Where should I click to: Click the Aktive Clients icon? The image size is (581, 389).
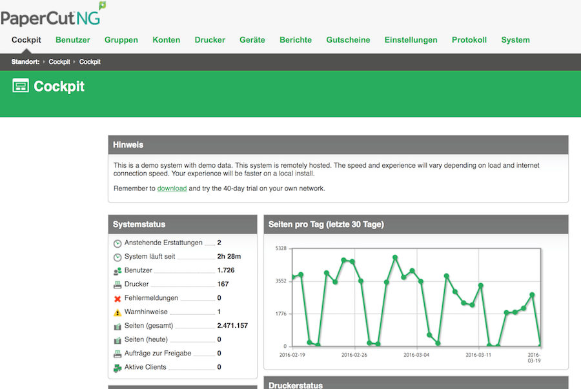(x=117, y=368)
